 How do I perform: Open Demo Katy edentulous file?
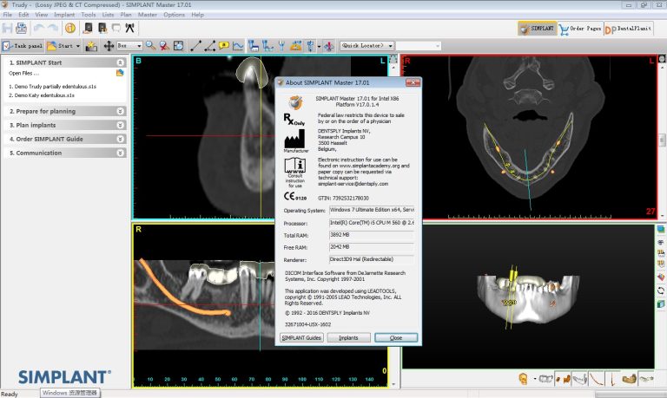tap(42, 95)
